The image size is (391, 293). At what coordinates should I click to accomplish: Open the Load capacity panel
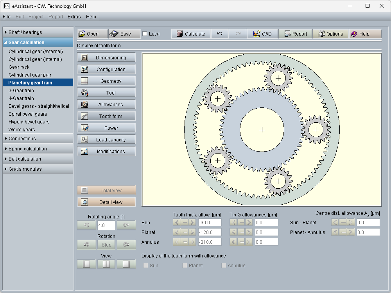pyautogui.click(x=106, y=140)
